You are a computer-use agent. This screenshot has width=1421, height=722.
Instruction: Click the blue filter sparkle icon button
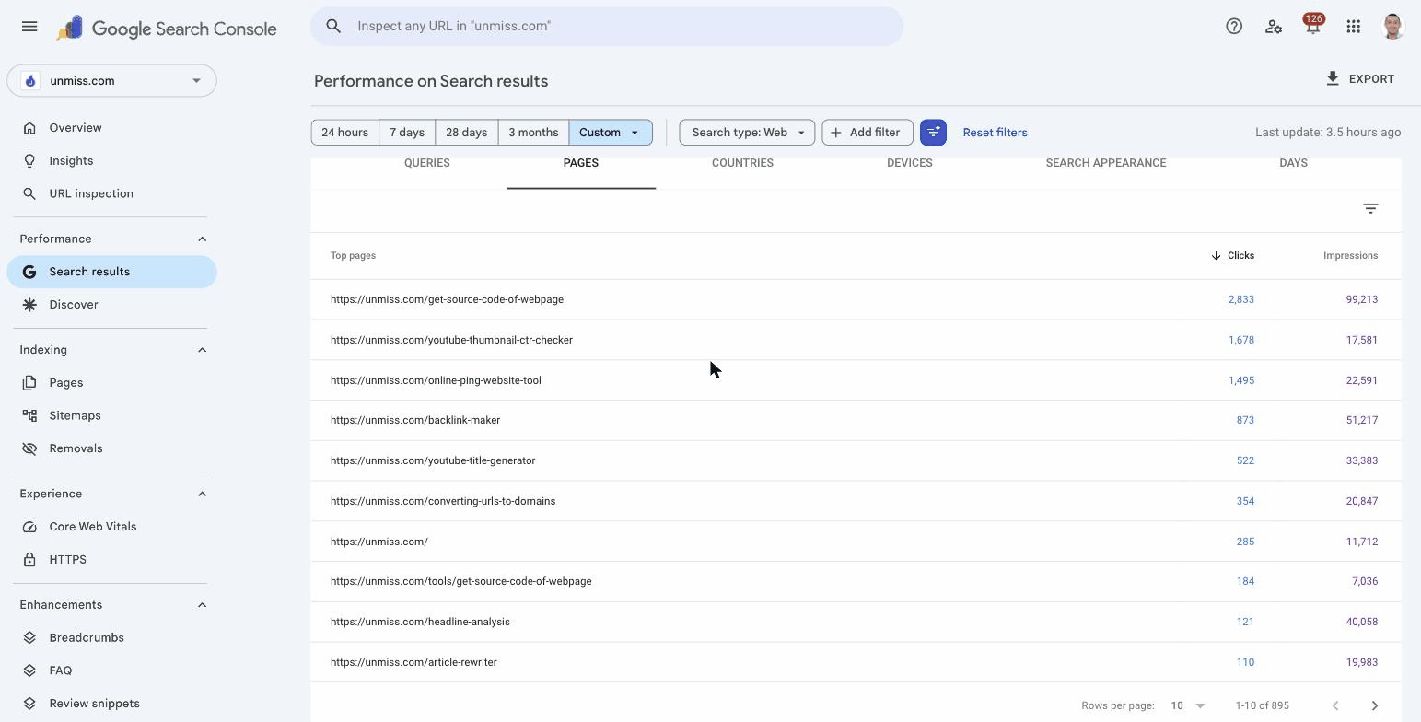tap(933, 133)
